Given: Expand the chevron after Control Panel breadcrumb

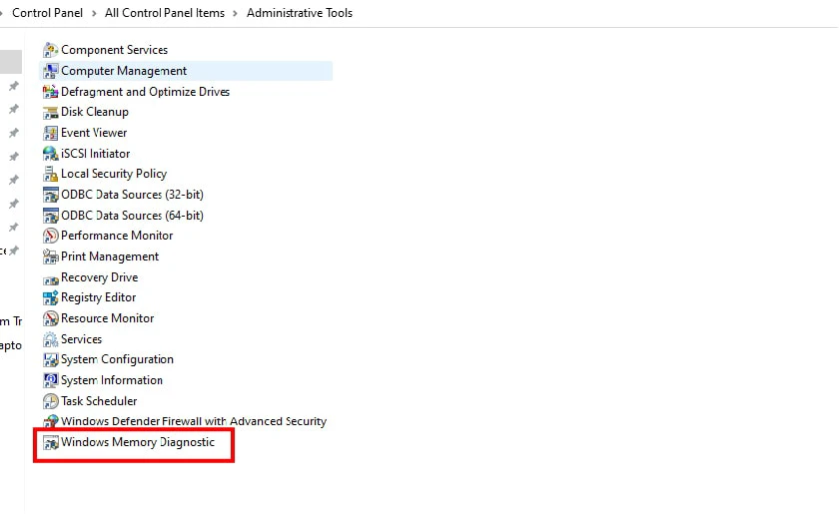Looking at the screenshot, I should (94, 13).
